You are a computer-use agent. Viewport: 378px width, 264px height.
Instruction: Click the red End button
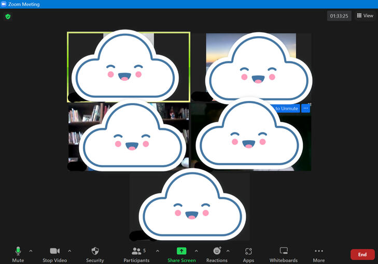pos(362,254)
